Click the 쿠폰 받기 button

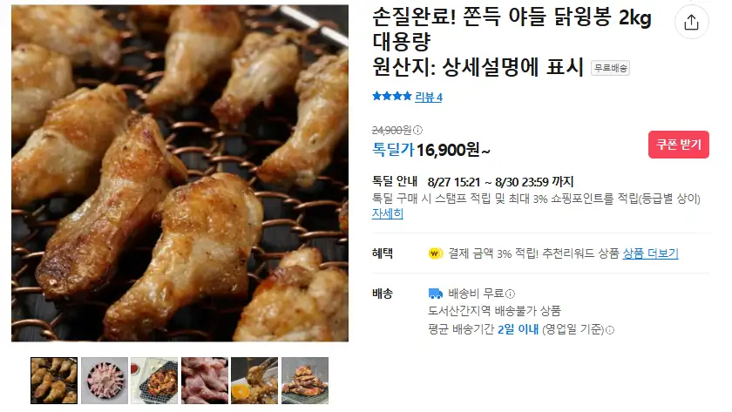coord(678,145)
